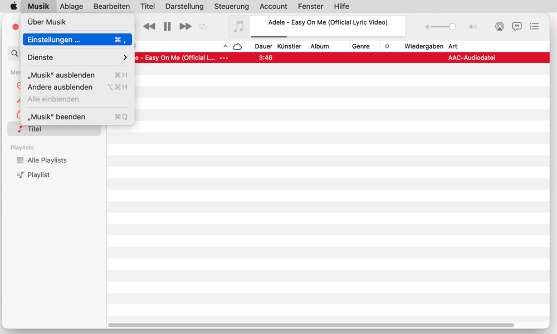Image resolution: width=557 pixels, height=334 pixels.
Task: Skip to next track with fast-forward icon
Action: [185, 27]
